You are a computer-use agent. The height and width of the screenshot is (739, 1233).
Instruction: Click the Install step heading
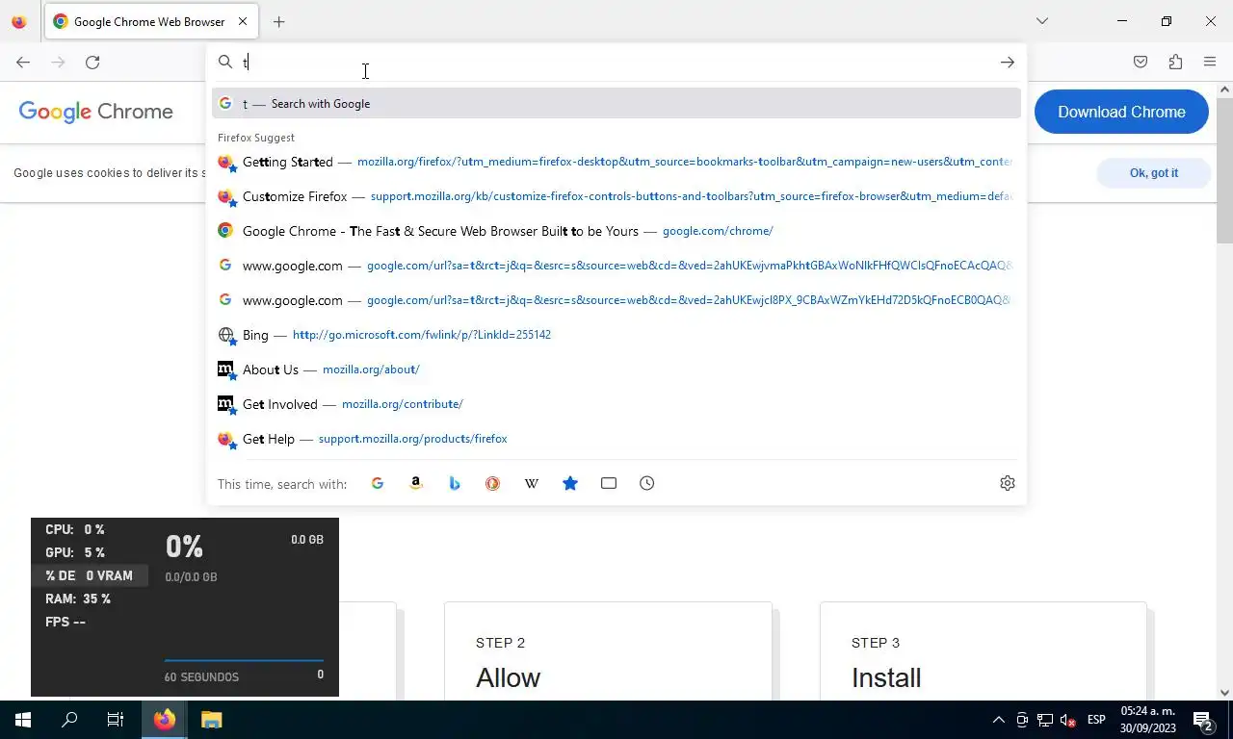[x=886, y=677]
